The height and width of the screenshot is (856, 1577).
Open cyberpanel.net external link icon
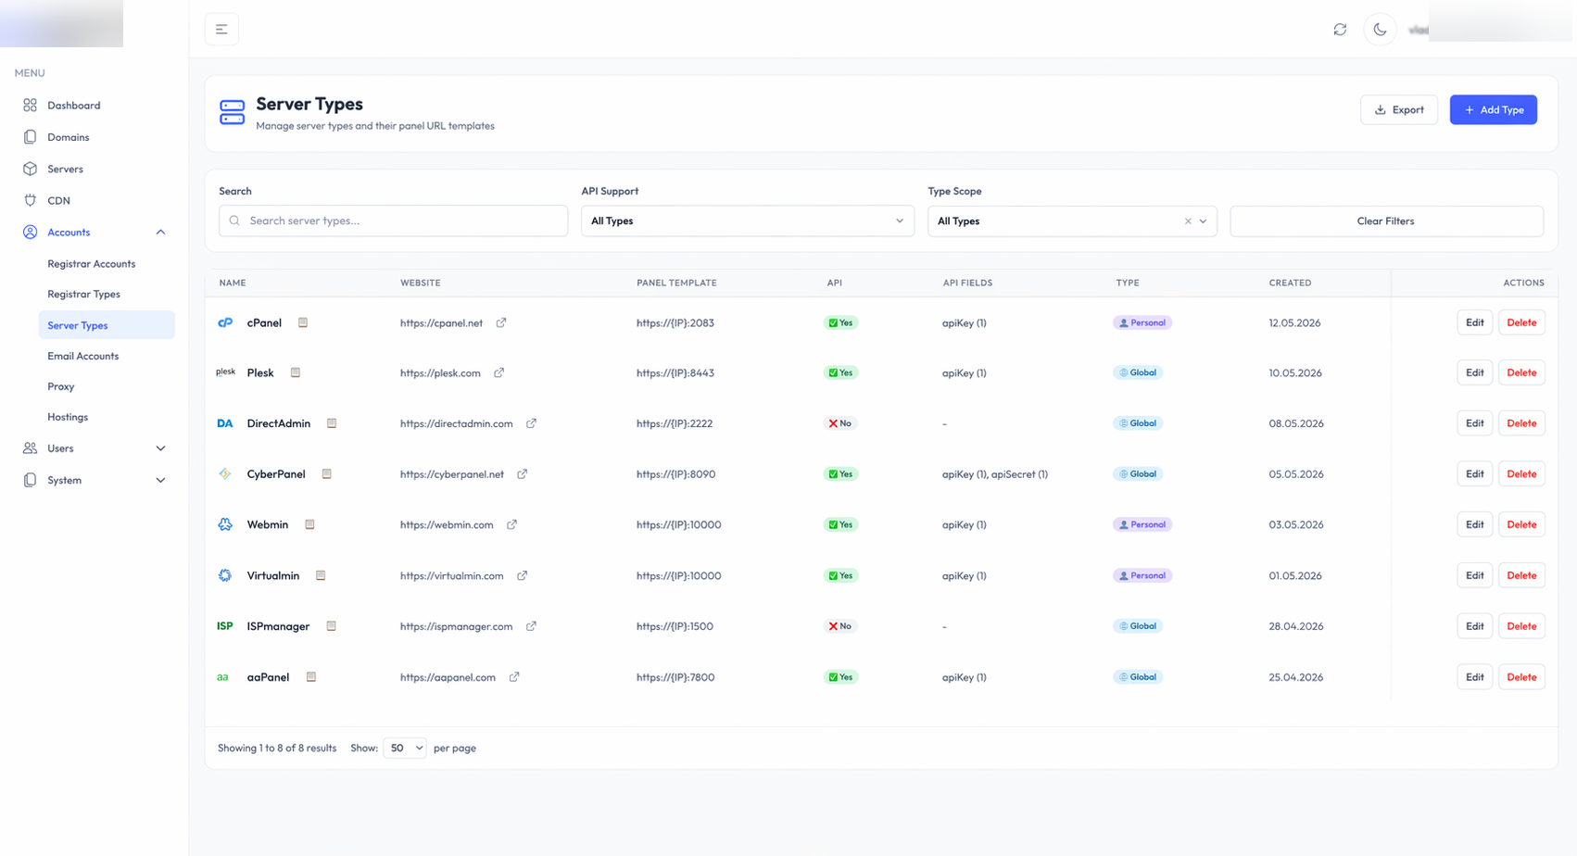pyautogui.click(x=523, y=473)
